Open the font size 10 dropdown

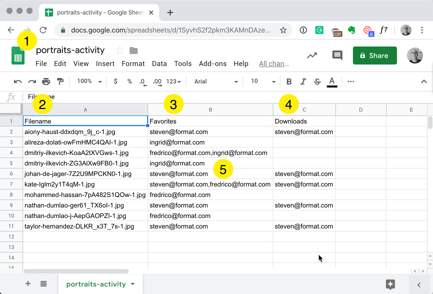click(x=263, y=81)
